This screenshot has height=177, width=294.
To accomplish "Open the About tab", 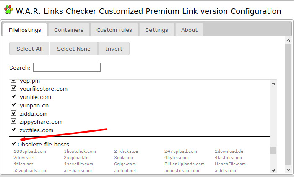I will (189, 30).
